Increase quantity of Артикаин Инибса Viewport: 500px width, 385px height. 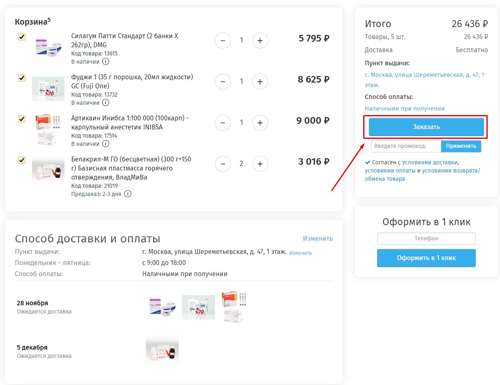pos(260,122)
